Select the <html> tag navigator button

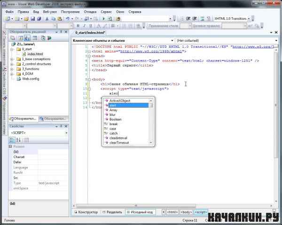click(172, 212)
